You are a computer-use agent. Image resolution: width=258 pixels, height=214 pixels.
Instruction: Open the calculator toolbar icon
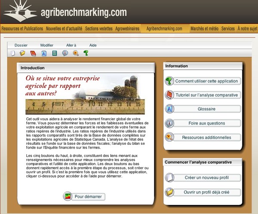point(55,53)
